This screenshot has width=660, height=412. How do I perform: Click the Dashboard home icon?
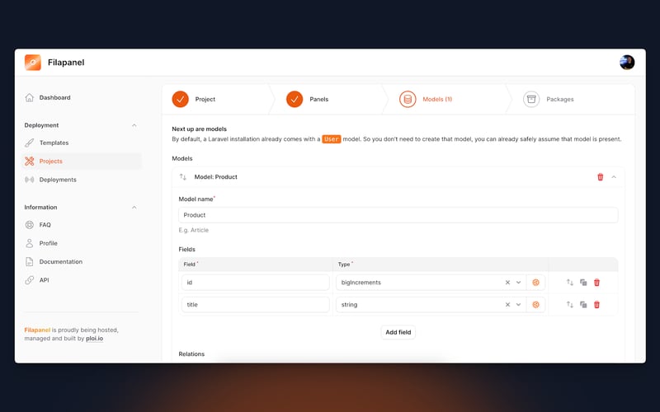point(30,97)
